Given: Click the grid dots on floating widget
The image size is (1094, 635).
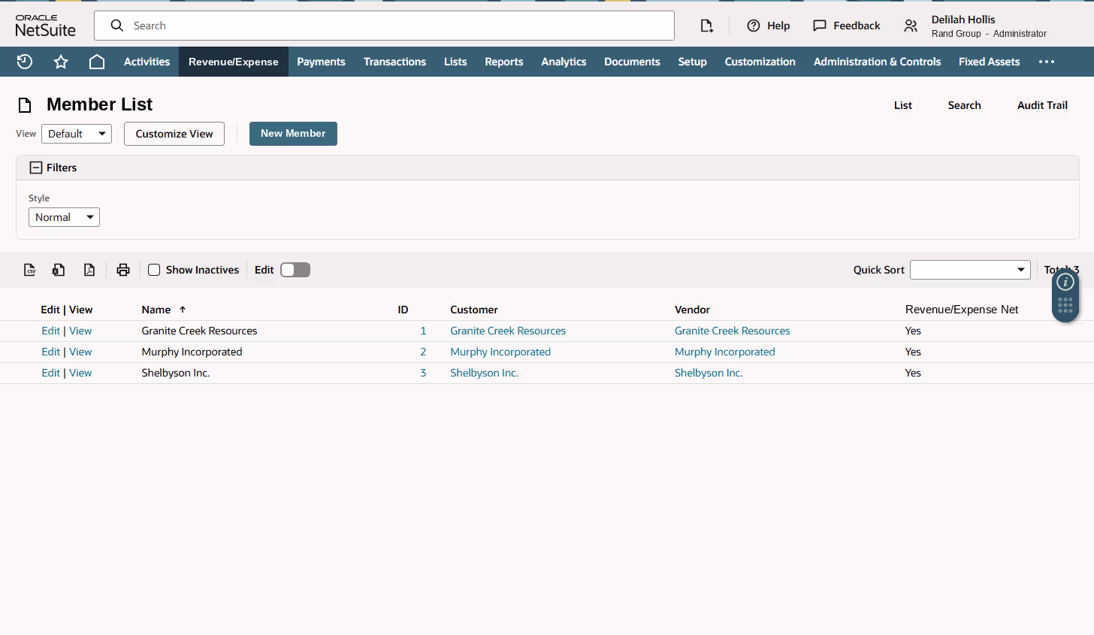Looking at the screenshot, I should pyautogui.click(x=1065, y=305).
